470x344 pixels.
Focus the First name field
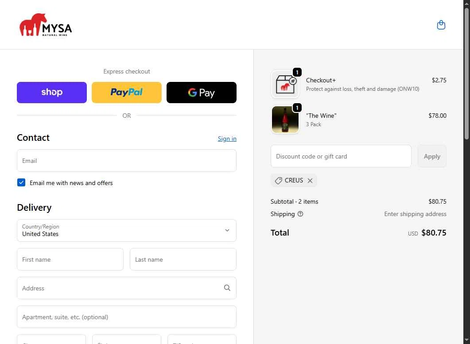click(70, 259)
